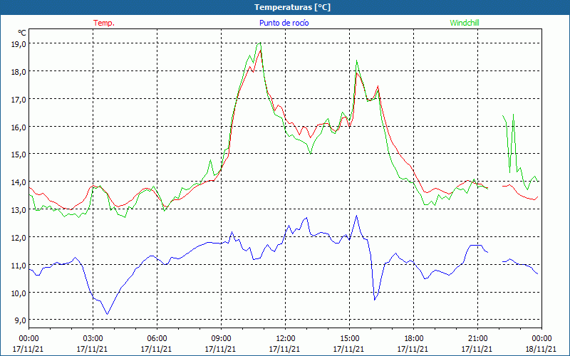
Task: Click the 13,0 y-axis value
Action: click(x=19, y=210)
